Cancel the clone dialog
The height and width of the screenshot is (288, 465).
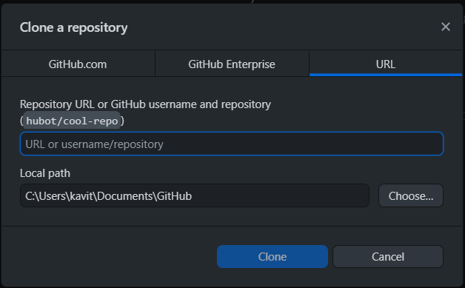tap(388, 257)
